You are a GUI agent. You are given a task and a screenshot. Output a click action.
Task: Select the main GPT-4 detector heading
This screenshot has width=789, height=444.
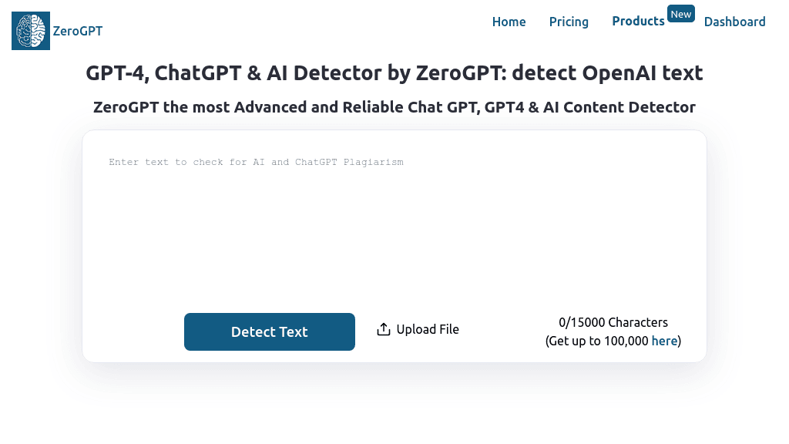click(x=394, y=72)
